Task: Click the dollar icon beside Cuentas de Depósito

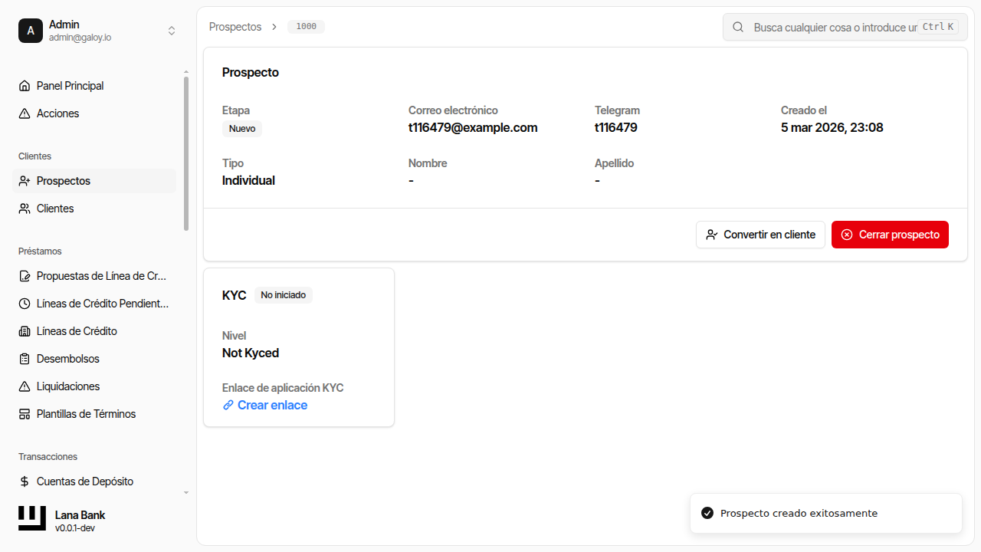Action: click(25, 481)
